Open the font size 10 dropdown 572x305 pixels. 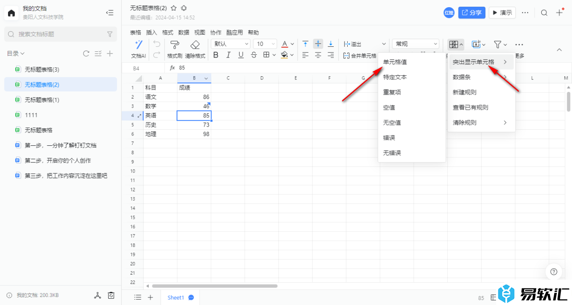[x=265, y=44]
